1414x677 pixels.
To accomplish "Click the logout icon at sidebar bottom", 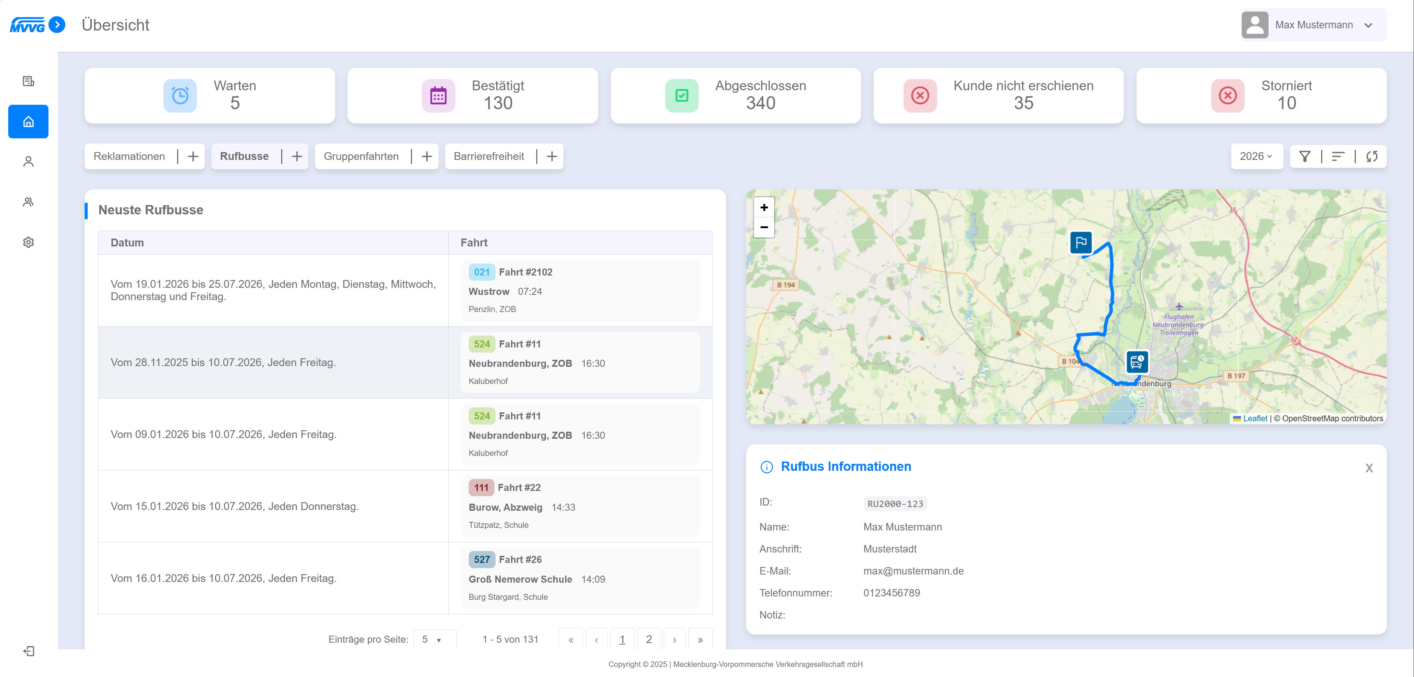I will [29, 651].
